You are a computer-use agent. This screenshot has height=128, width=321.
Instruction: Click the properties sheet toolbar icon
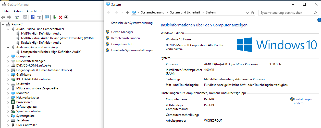pos(25,17)
